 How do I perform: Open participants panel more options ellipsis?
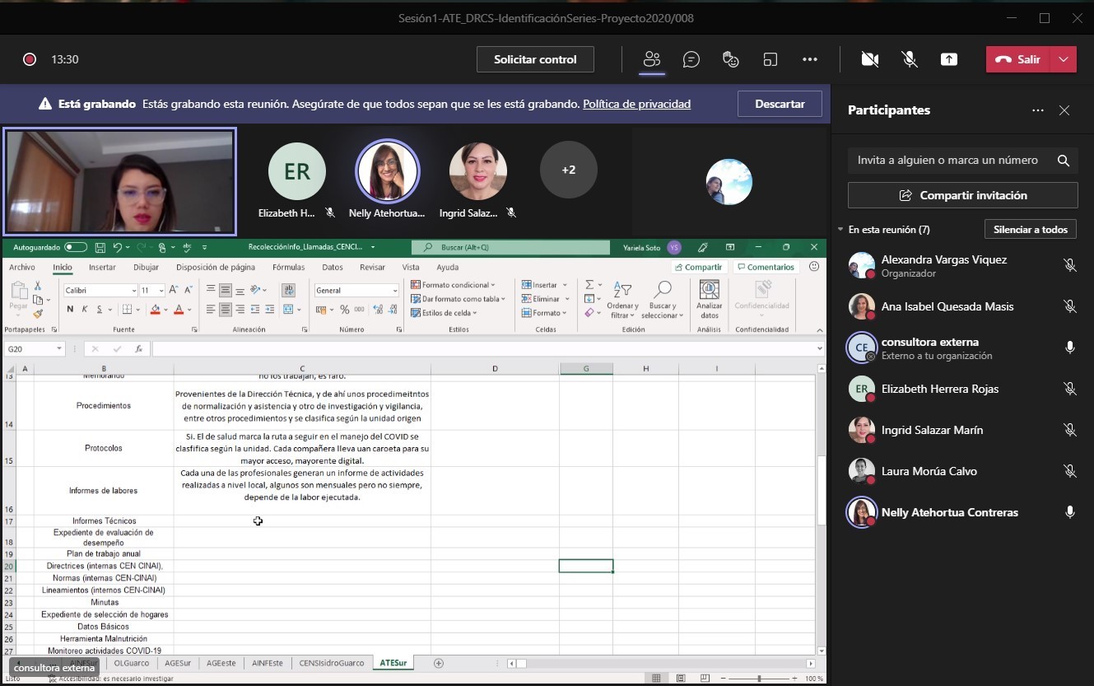[x=1038, y=110]
